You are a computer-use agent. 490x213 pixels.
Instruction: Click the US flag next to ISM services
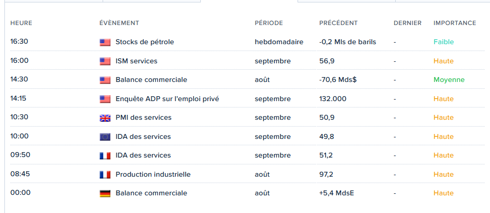[x=105, y=61]
